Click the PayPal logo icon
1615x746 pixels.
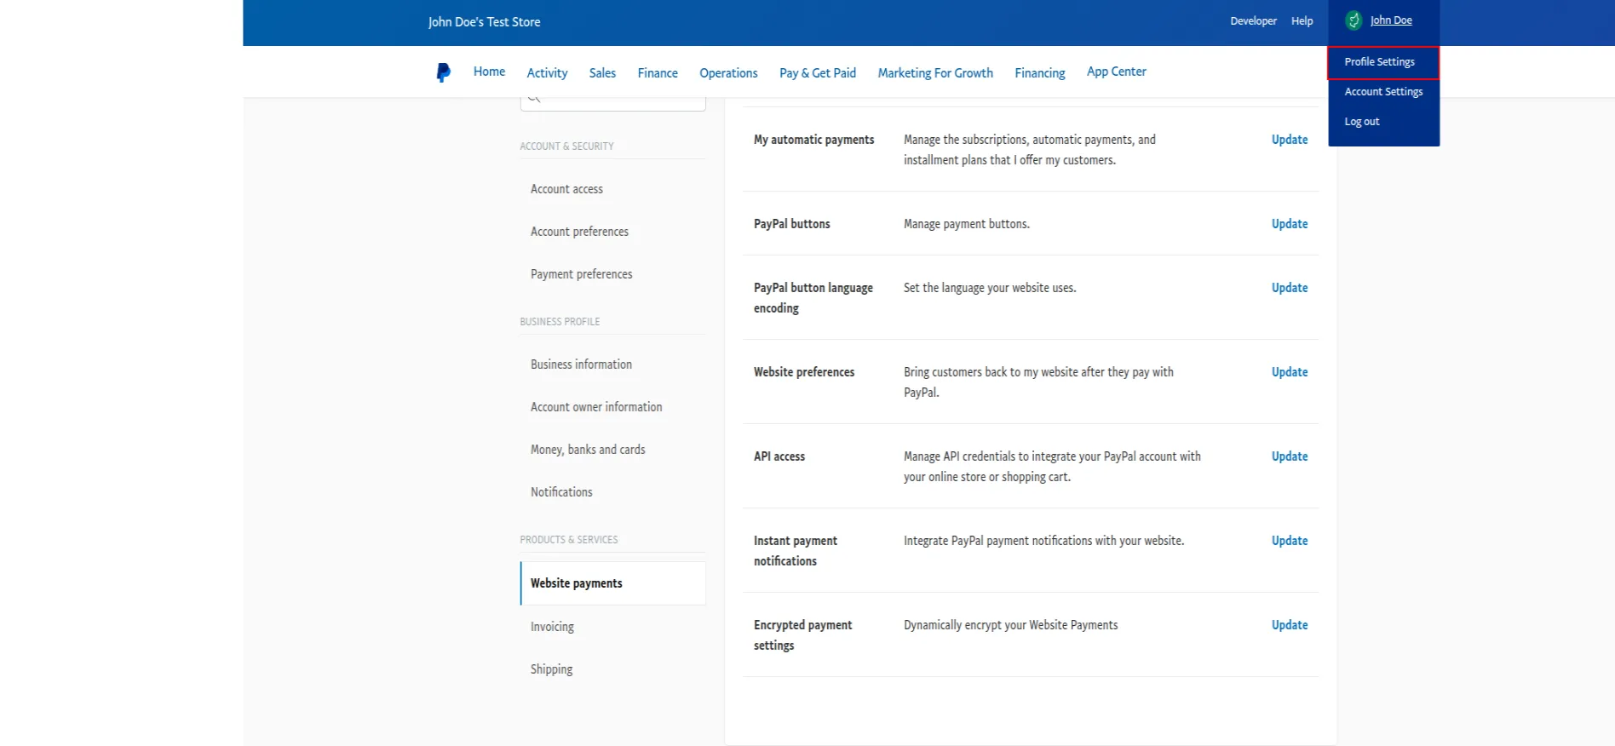[443, 72]
